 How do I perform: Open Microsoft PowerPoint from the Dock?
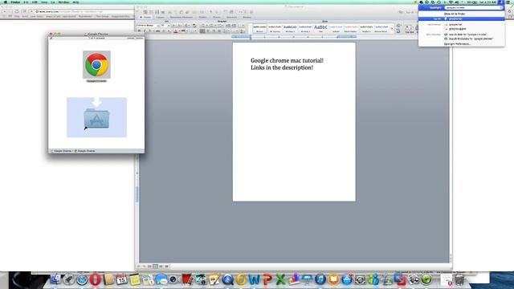[x=267, y=279]
